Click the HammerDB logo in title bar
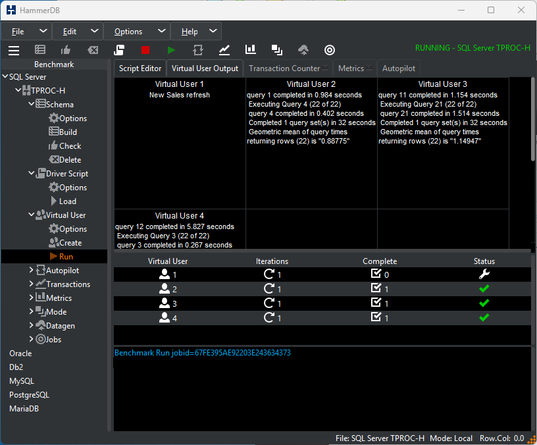This screenshot has height=445, width=537. coord(11,10)
